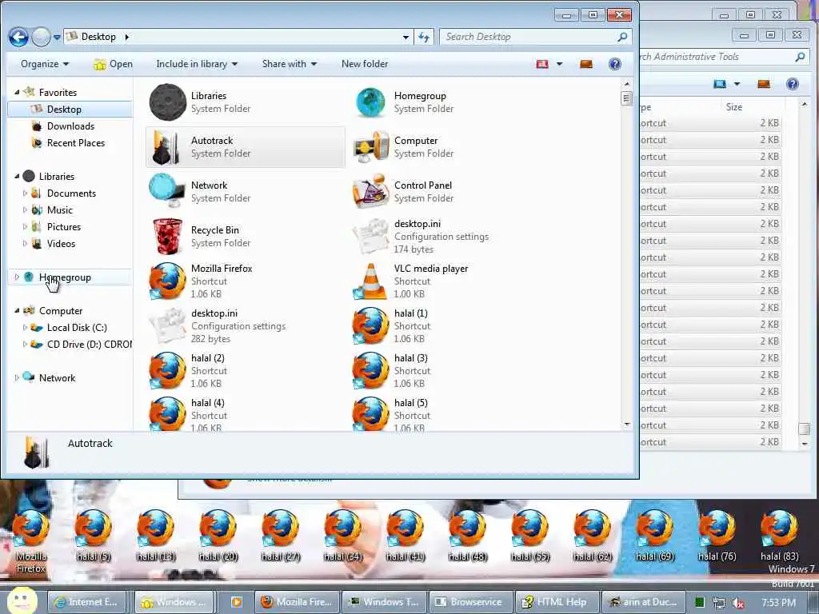819x614 pixels.
Task: Switch to HTML Help taskbar button
Action: click(x=557, y=602)
